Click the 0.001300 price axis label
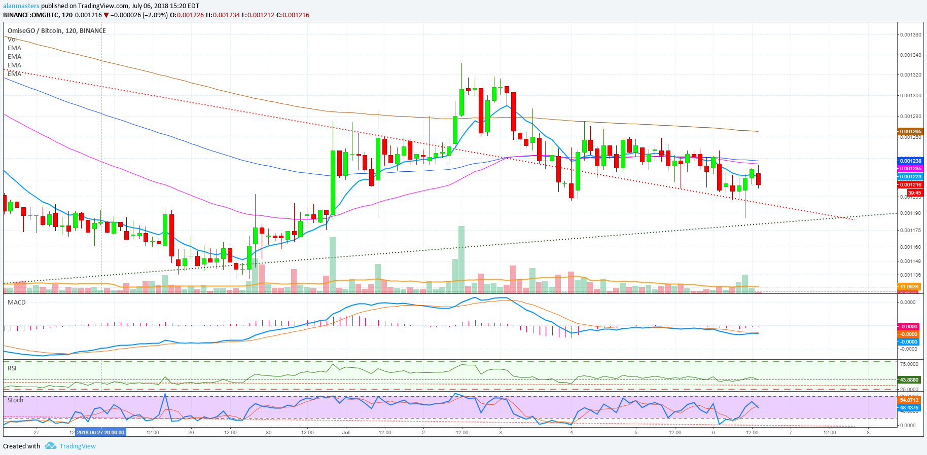 (x=911, y=96)
